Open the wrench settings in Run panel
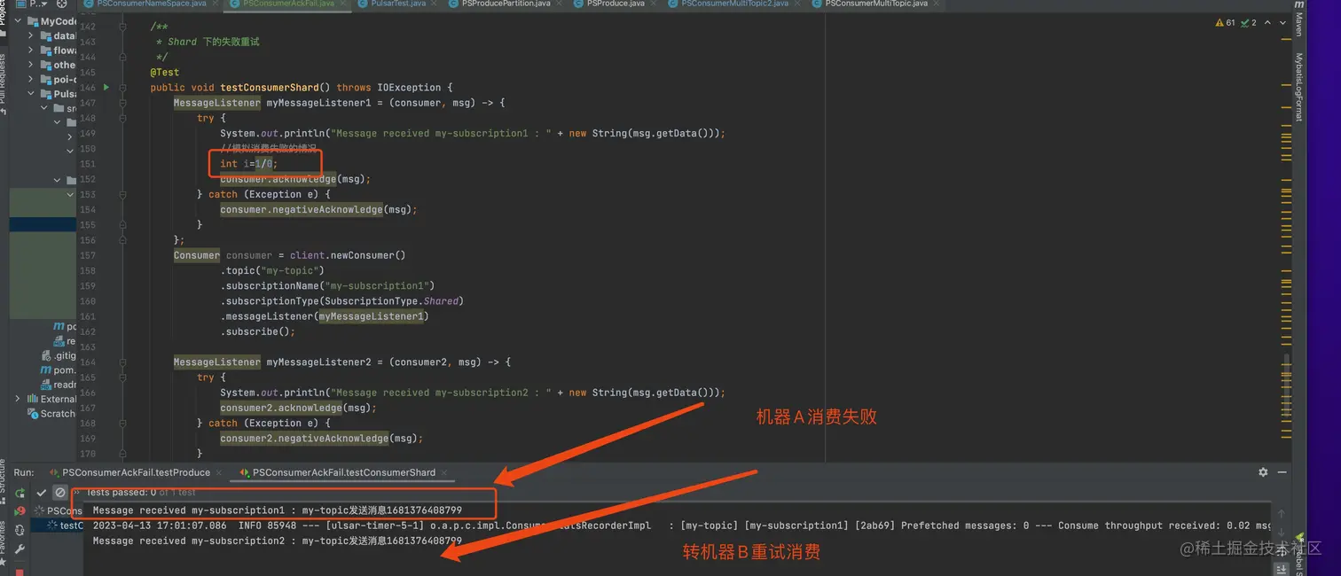This screenshot has width=1341, height=576. tap(20, 549)
